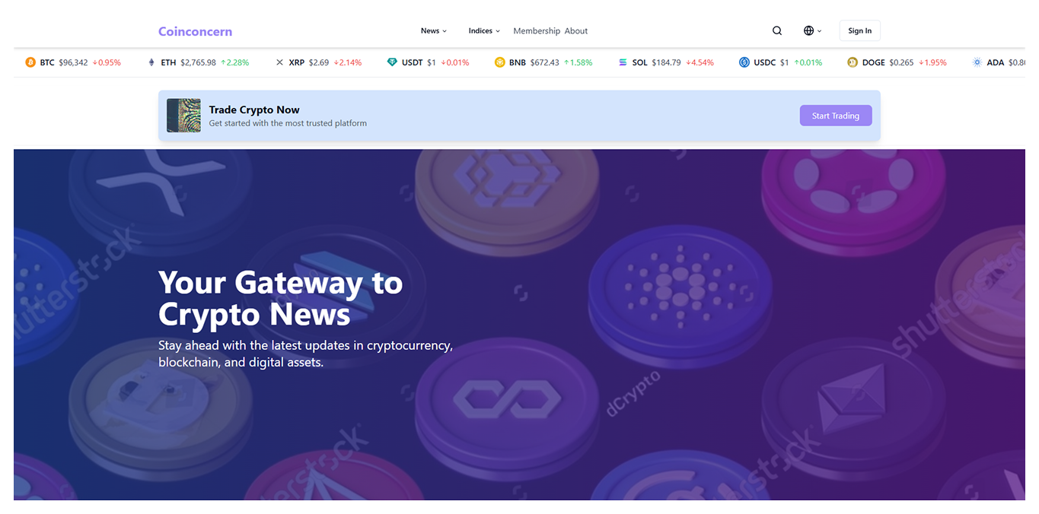Select the ADA ticker symbol
This screenshot has height=514, width=1039.
996,62
